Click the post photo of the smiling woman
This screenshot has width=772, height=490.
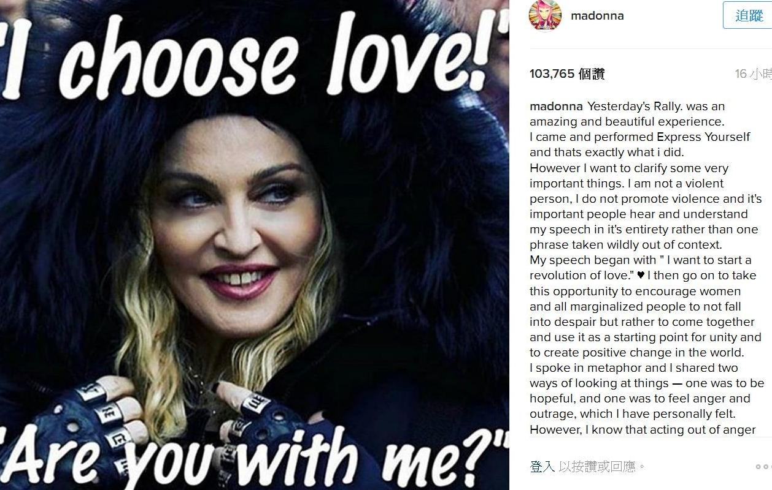pos(255,245)
